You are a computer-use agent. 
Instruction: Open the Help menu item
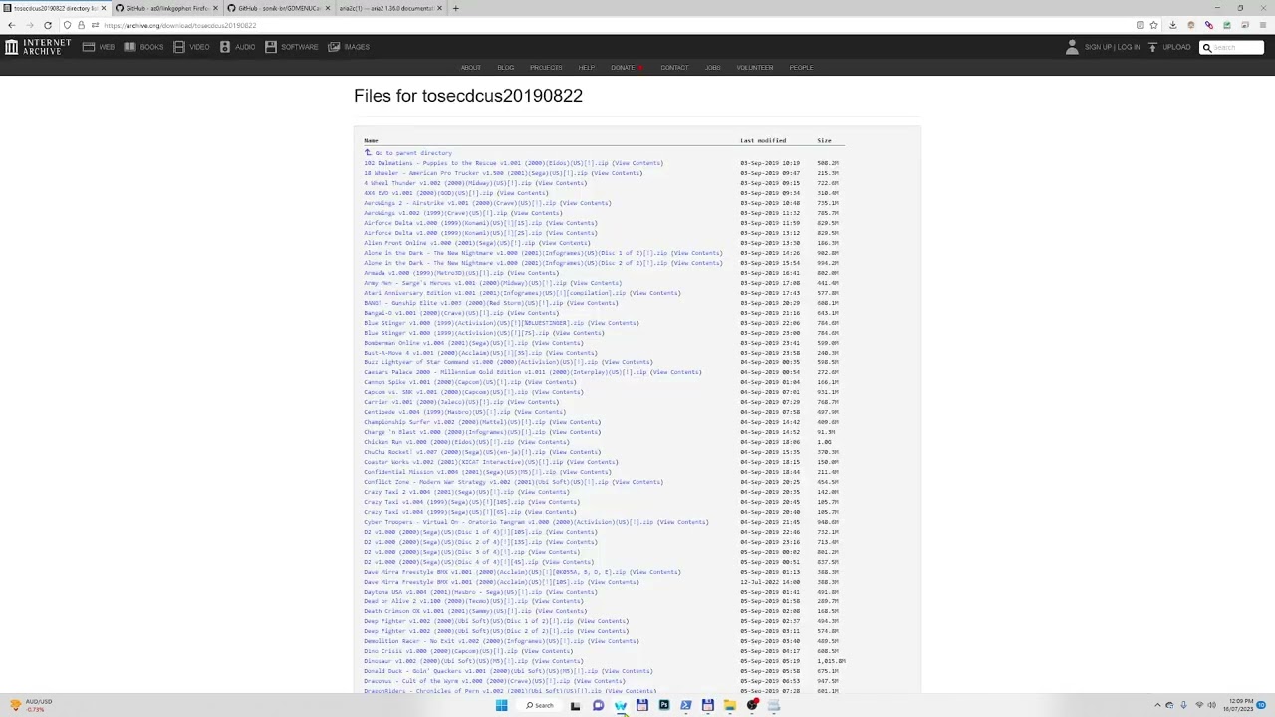pos(587,68)
